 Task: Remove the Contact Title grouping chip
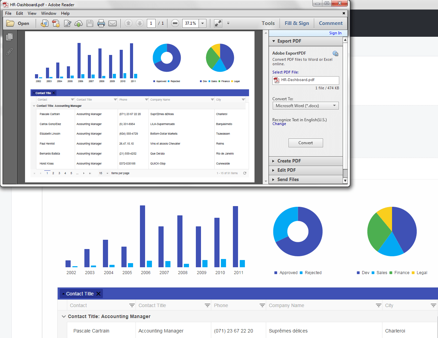coord(98,294)
